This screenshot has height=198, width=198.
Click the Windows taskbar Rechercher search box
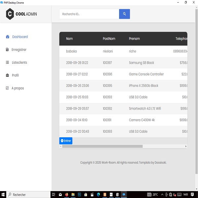coord(28,195)
